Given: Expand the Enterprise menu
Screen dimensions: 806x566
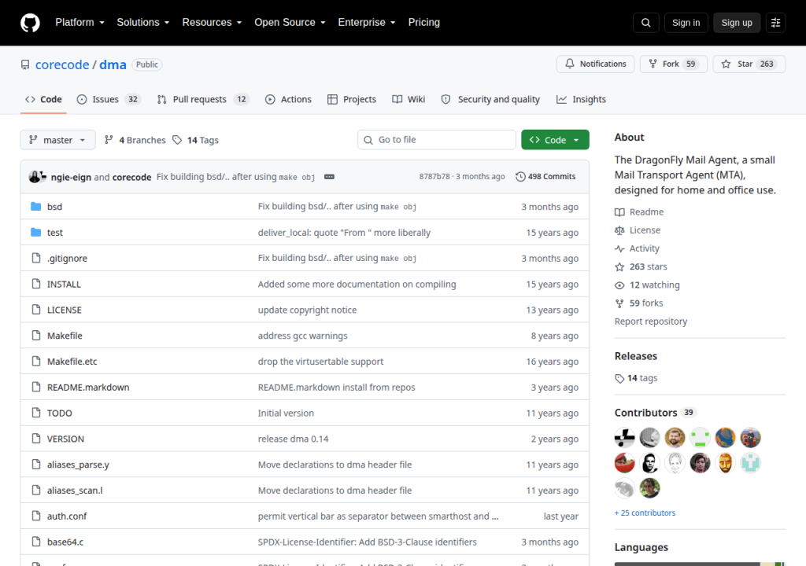Looking at the screenshot, I should click(x=367, y=23).
